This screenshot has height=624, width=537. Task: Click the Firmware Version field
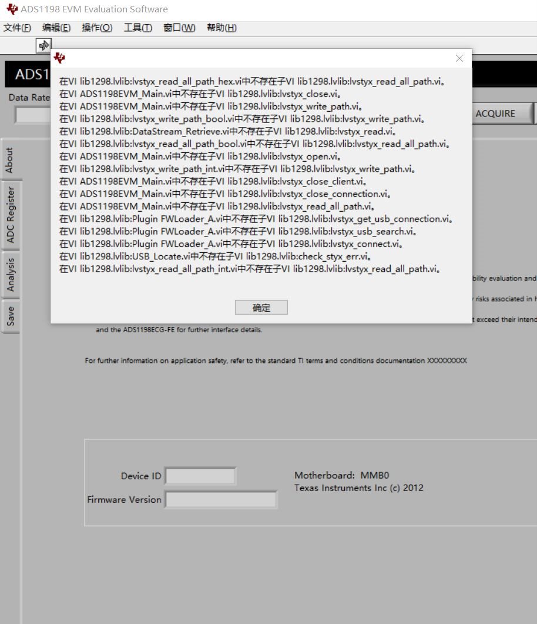pos(221,500)
